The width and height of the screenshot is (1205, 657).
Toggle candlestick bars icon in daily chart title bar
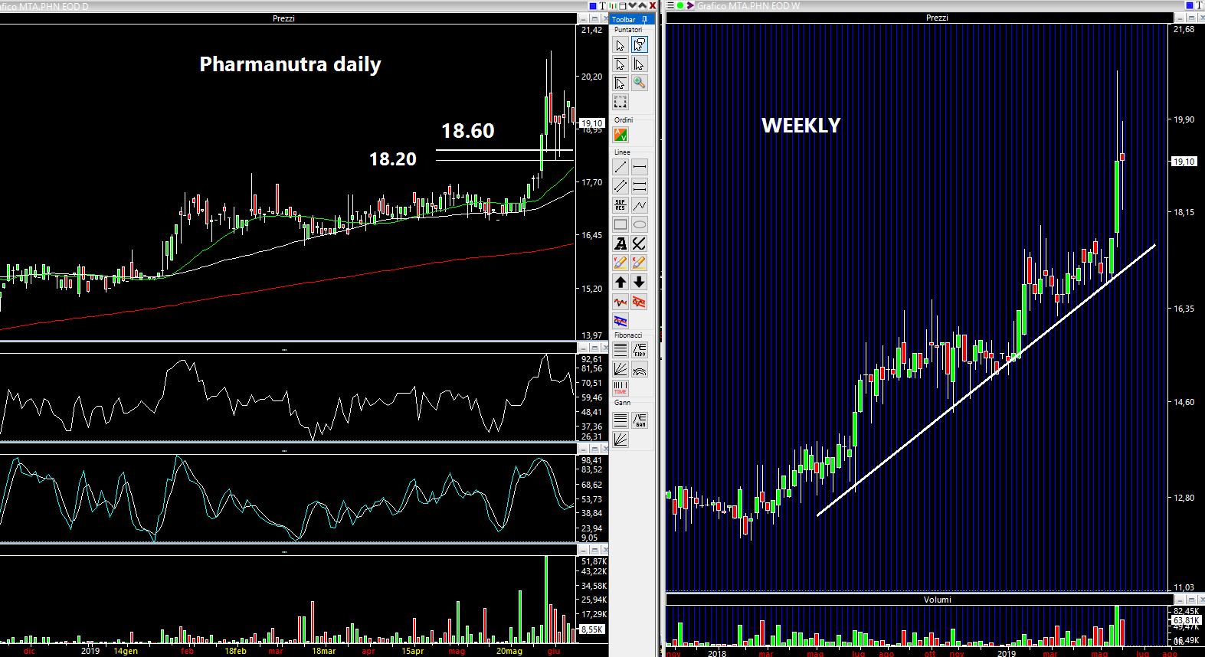(612, 5)
